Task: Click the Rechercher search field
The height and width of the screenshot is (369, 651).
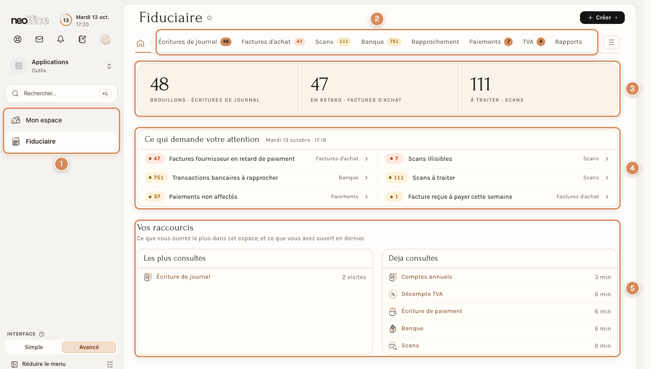Action: [x=61, y=93]
